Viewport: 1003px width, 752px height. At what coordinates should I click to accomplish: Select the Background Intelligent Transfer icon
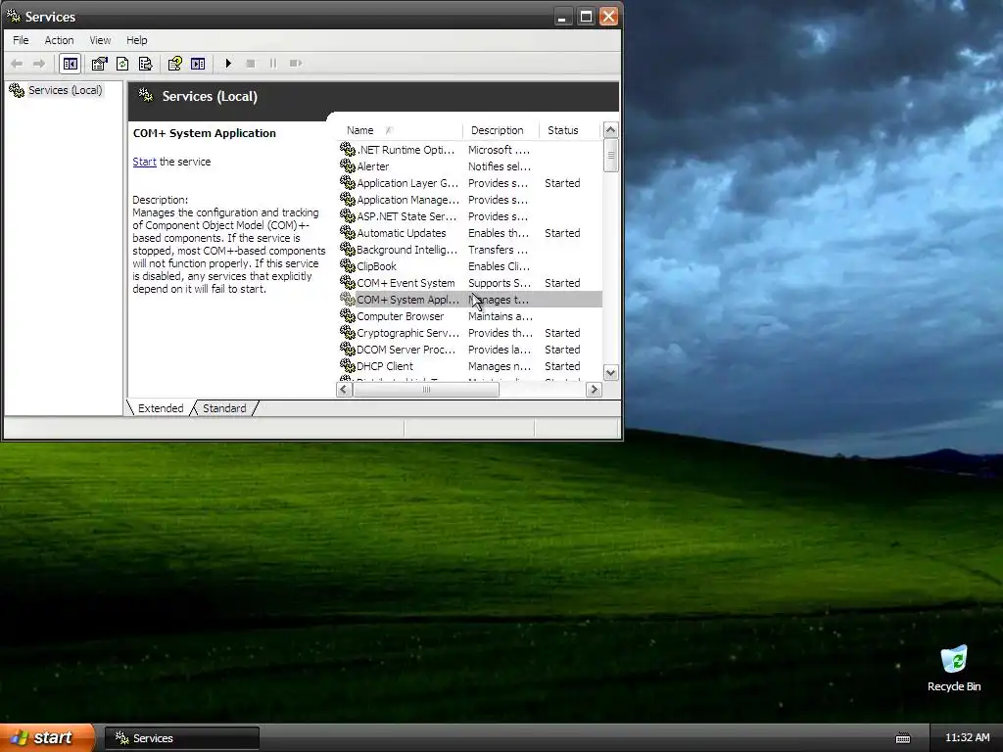[348, 250]
